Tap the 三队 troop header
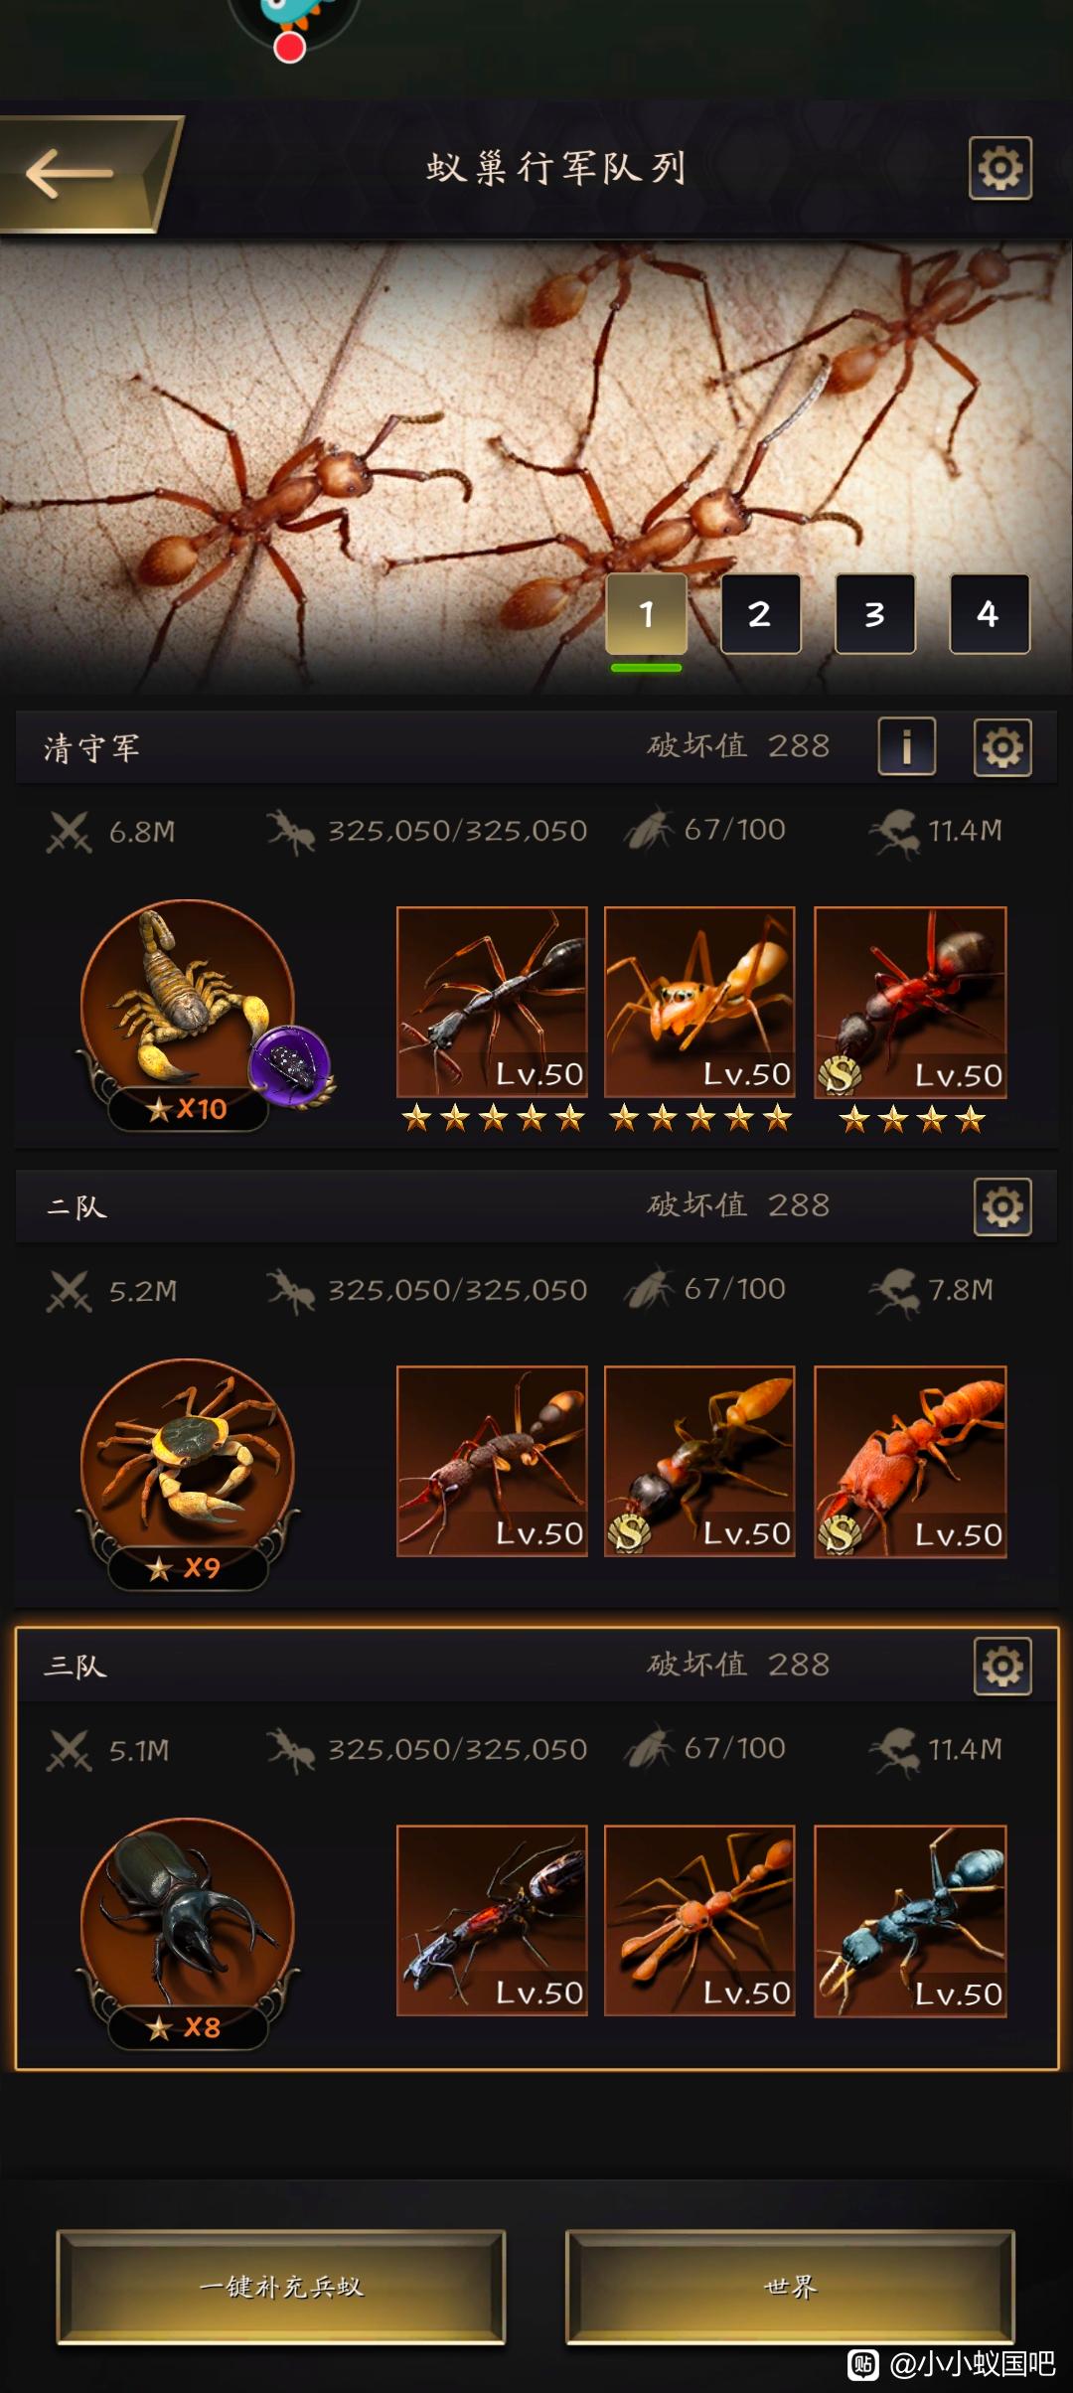Image resolution: width=1073 pixels, height=2393 pixels. tap(536, 1666)
